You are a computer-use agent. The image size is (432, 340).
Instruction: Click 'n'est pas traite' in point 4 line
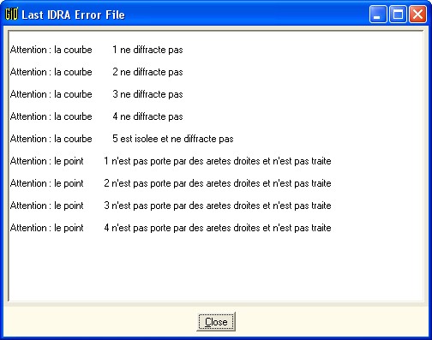(302, 228)
